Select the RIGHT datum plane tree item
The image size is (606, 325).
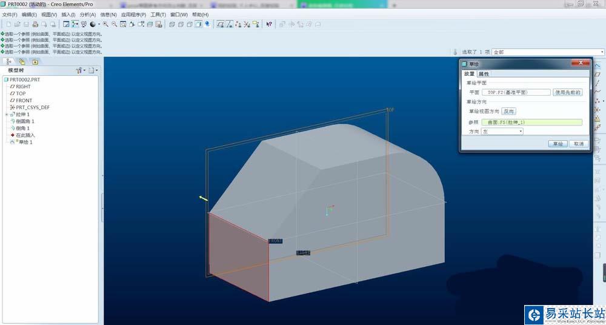[20, 87]
